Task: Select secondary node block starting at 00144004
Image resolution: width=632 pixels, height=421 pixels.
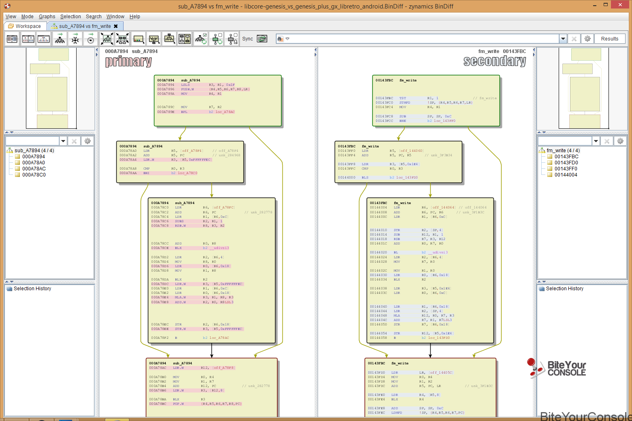Action: [430, 270]
